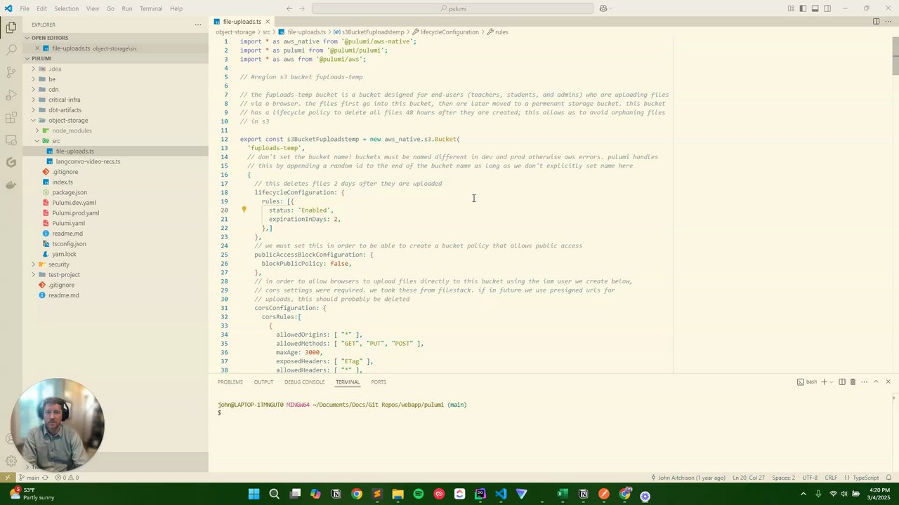Split the terminal panel
Viewport: 899px width, 505px height.
[x=841, y=382]
